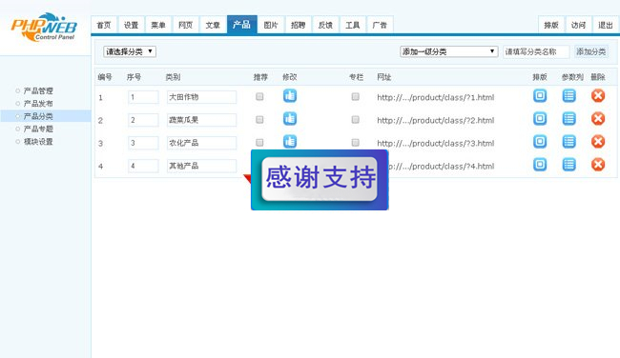Switch to the 招聘 tab

click(x=299, y=26)
